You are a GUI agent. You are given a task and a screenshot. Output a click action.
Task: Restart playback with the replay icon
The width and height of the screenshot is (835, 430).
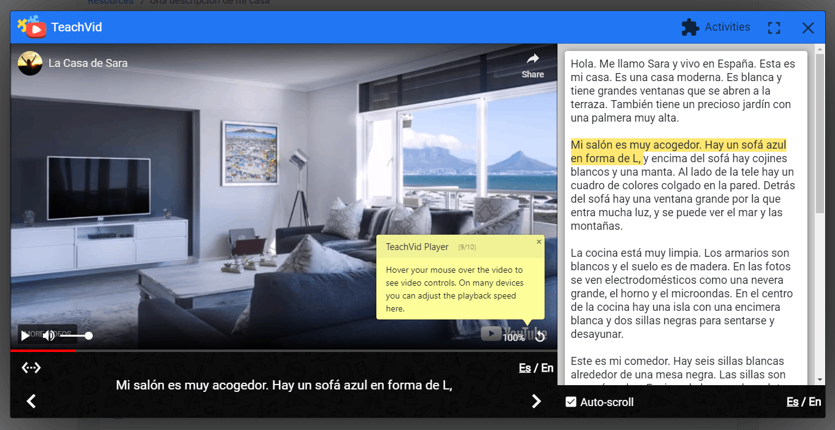[x=540, y=336]
